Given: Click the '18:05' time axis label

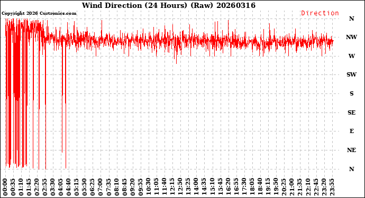Looking at the screenshot, I should pos(252,187).
